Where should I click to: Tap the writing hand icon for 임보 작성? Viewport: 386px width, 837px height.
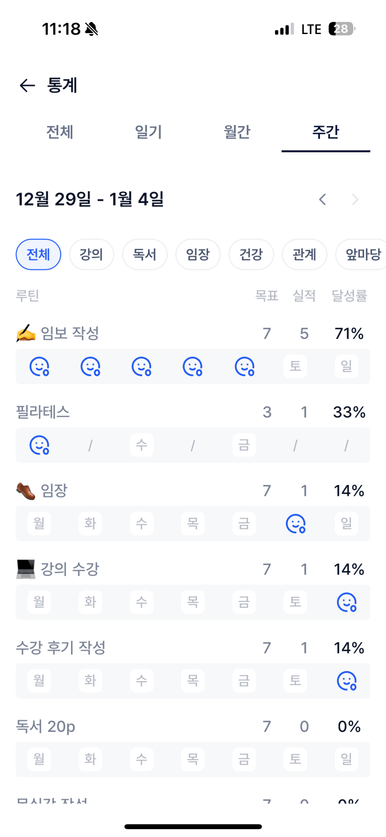(x=26, y=333)
